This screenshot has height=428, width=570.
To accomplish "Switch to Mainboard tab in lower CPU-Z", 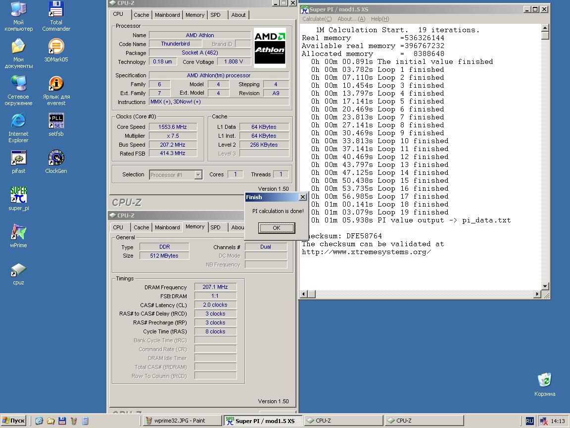I will pyautogui.click(x=167, y=227).
